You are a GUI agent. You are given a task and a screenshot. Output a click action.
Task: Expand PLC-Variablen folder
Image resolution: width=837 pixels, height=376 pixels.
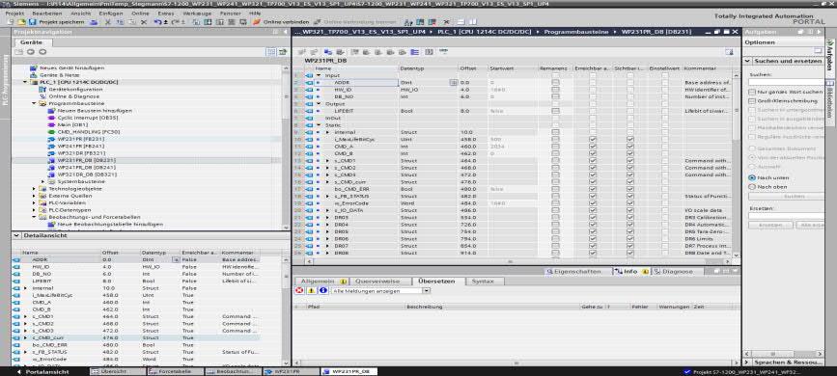point(34,203)
